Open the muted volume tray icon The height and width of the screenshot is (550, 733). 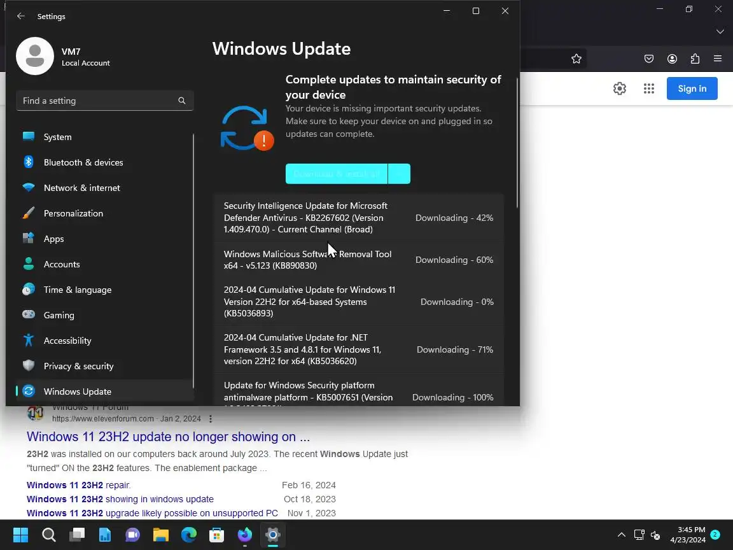pyautogui.click(x=655, y=535)
